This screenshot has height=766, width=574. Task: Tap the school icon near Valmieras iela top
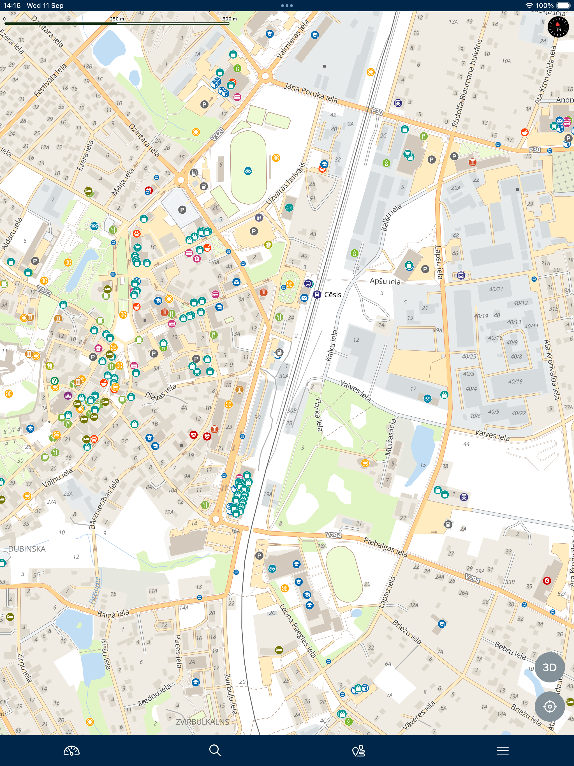tap(270, 34)
